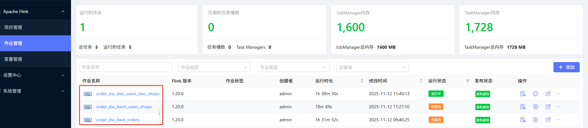
Task: Open the 作业类型 dropdown filter
Action: [x=293, y=67]
